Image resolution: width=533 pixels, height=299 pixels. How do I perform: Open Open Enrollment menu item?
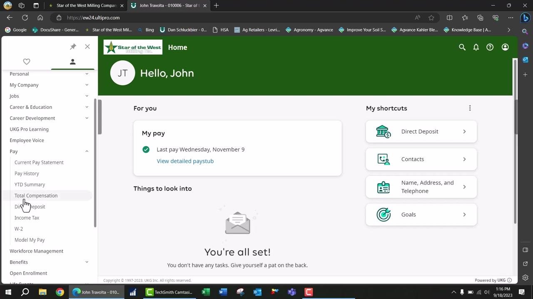(28, 273)
